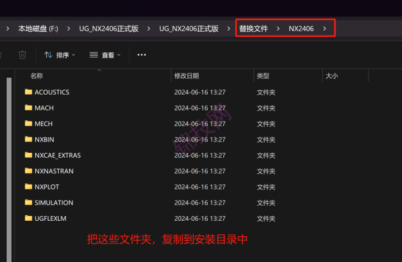This screenshot has height=262, width=402.
Task: Click the MACH folder name
Action: pyautogui.click(x=44, y=108)
